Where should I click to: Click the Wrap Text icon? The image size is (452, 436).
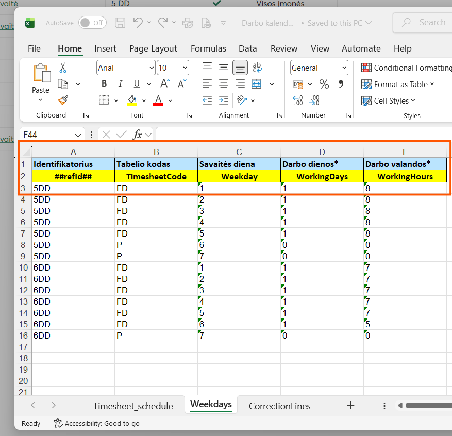coord(257,68)
